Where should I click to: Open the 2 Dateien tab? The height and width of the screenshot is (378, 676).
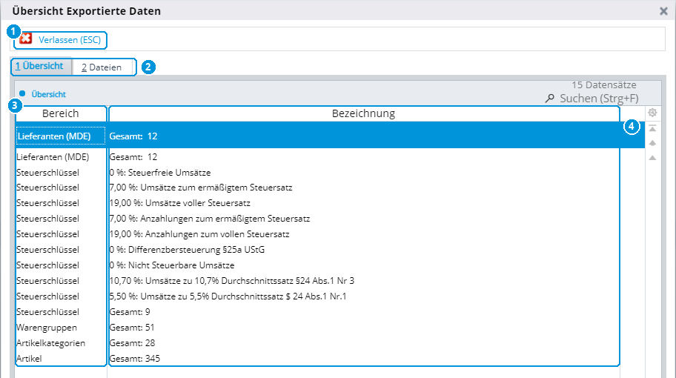coord(102,67)
